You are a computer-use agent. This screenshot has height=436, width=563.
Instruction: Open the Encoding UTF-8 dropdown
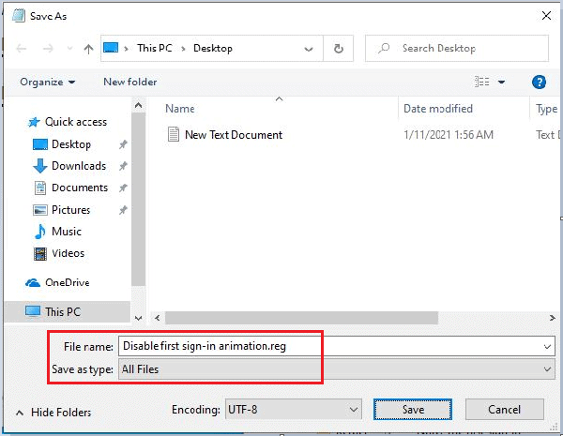coord(293,410)
